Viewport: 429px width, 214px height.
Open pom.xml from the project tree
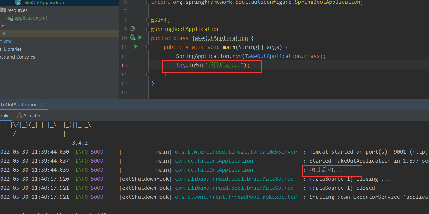tap(6, 41)
